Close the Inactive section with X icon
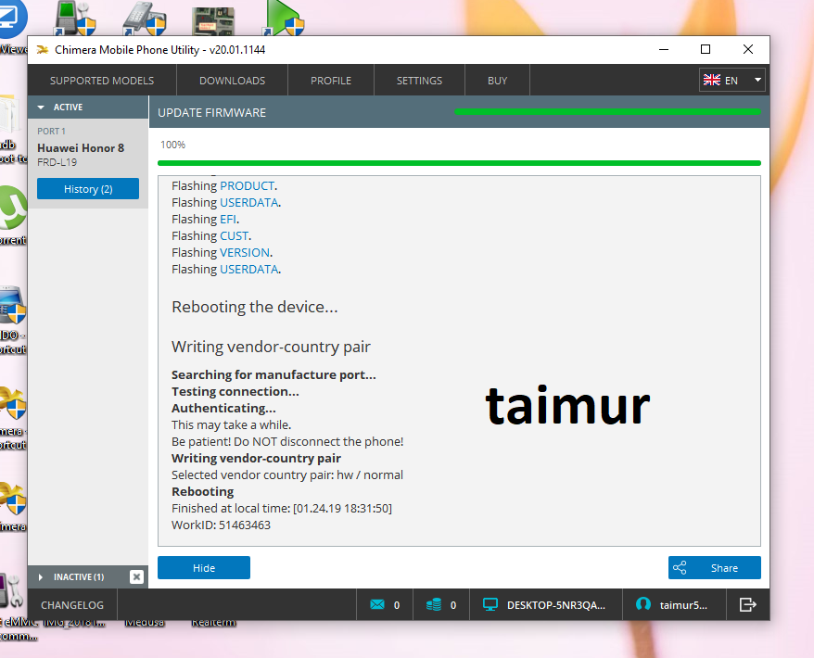The width and height of the screenshot is (814, 658). coord(136,577)
